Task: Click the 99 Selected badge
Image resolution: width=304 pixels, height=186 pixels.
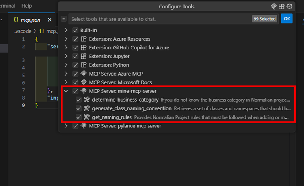Action: tap(265, 19)
